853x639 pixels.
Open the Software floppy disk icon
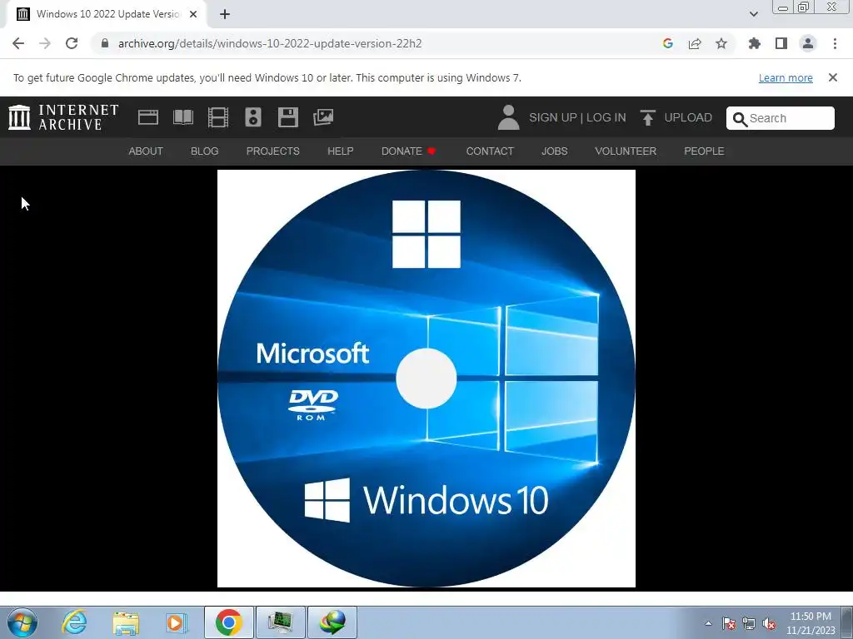[x=287, y=117]
